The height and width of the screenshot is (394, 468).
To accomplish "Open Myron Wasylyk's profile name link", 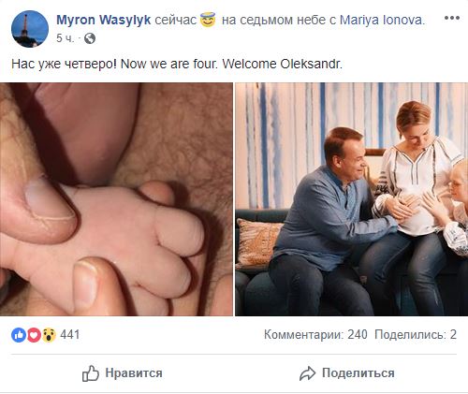I will 104,20.
